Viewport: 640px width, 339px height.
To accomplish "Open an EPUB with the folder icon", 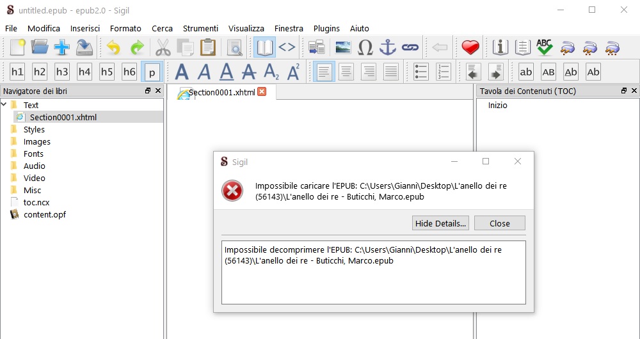I will (x=40, y=47).
